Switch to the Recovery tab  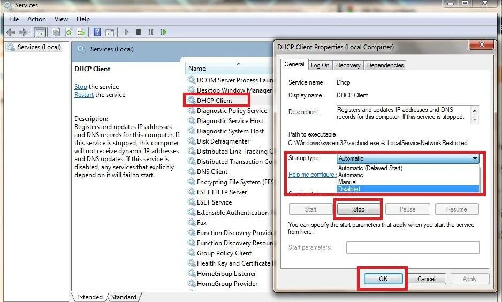[x=348, y=65]
